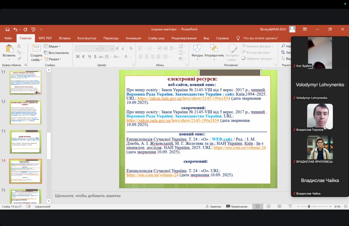The image size is (349, 226).
Task: Open the Переходы tab
Action: 111,38
